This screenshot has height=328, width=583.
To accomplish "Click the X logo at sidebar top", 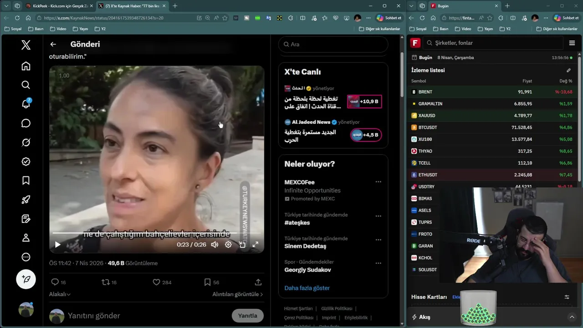I will (x=26, y=45).
